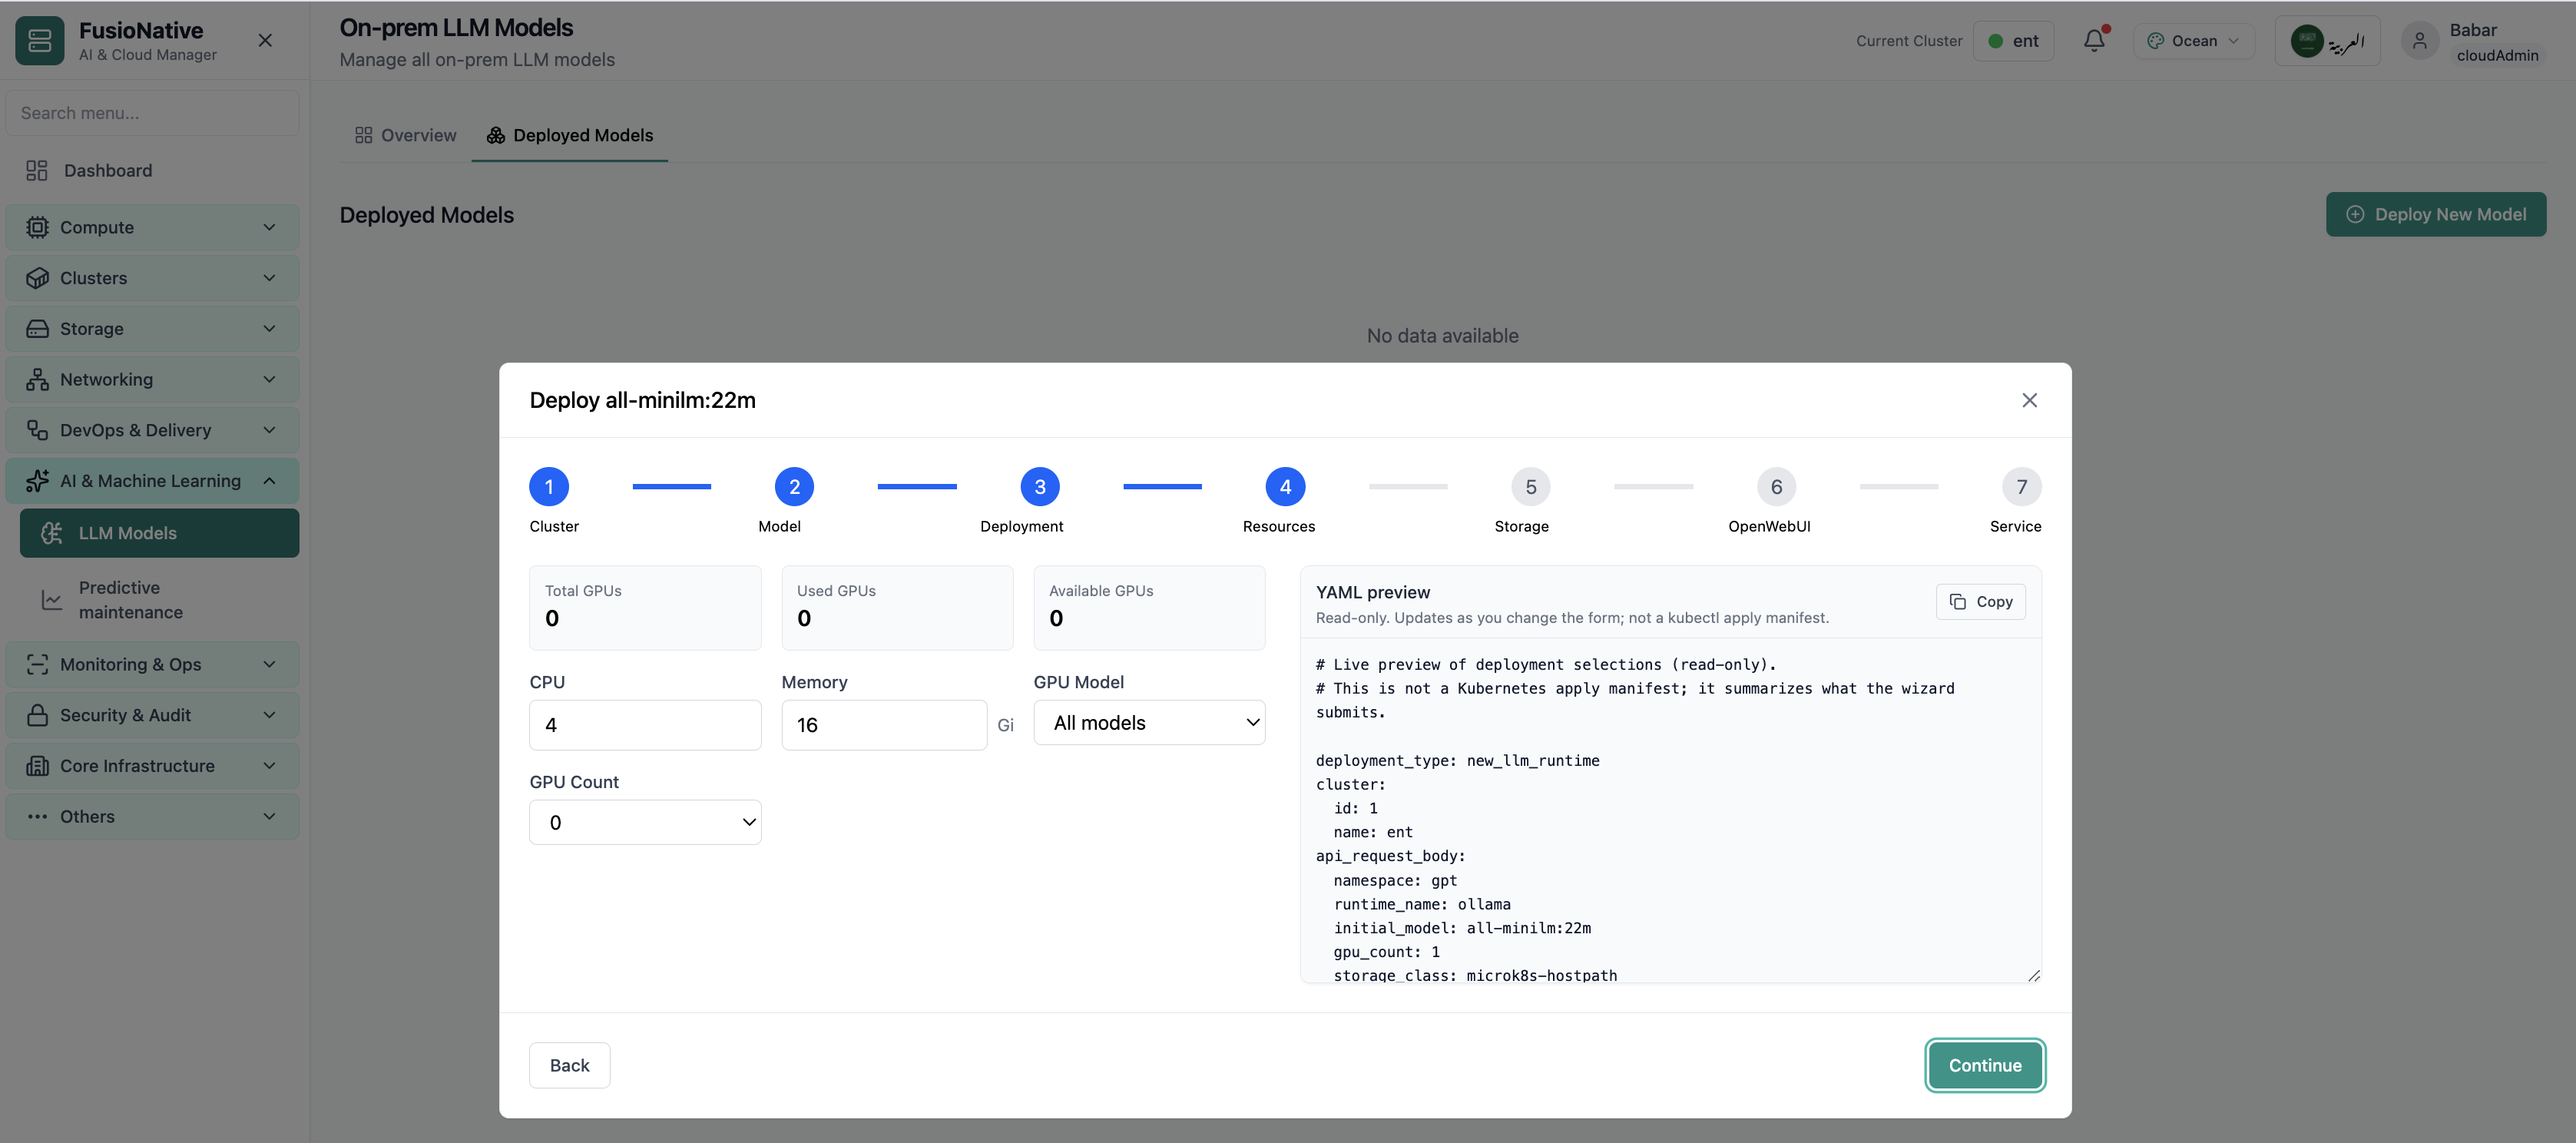
Task: Open Predictive maintenance menu item
Action: point(159,600)
